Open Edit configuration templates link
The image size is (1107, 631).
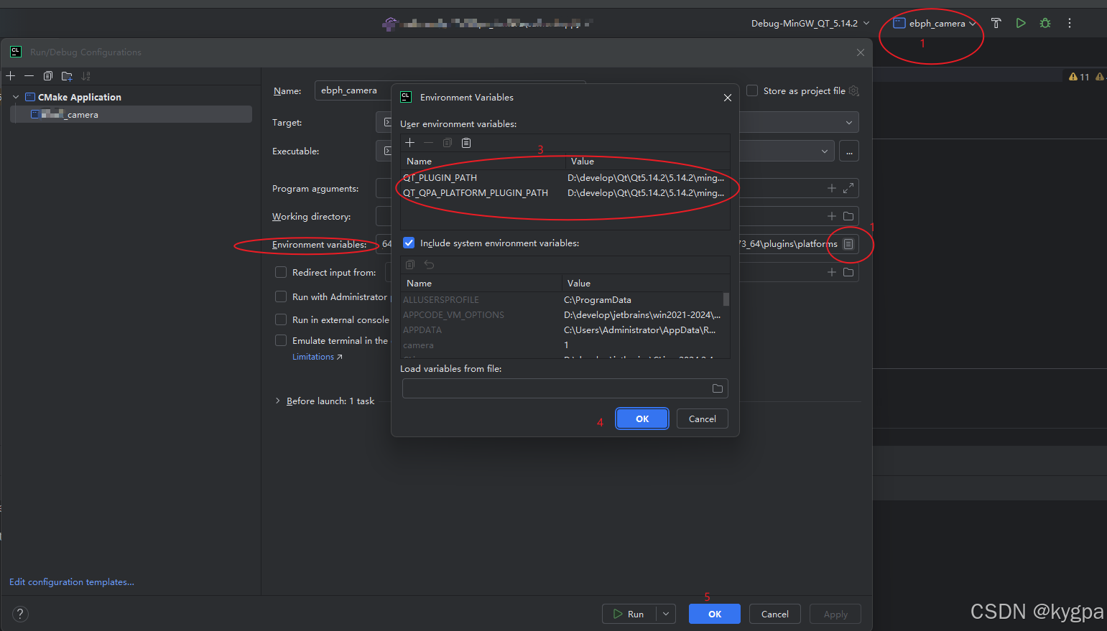pos(71,581)
